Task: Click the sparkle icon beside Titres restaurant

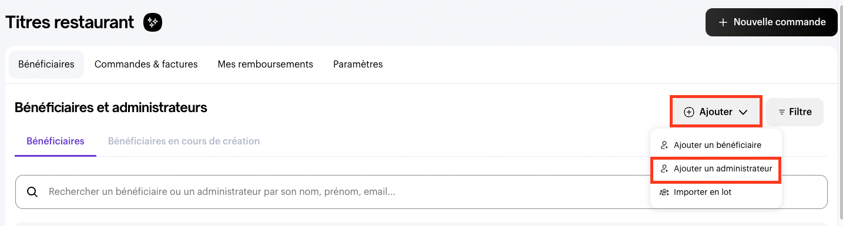Action: tap(153, 23)
